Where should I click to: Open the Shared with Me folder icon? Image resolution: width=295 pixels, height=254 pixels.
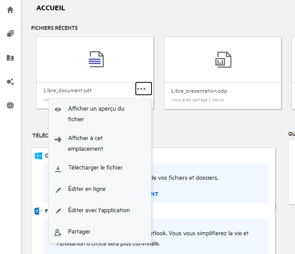(x=10, y=58)
